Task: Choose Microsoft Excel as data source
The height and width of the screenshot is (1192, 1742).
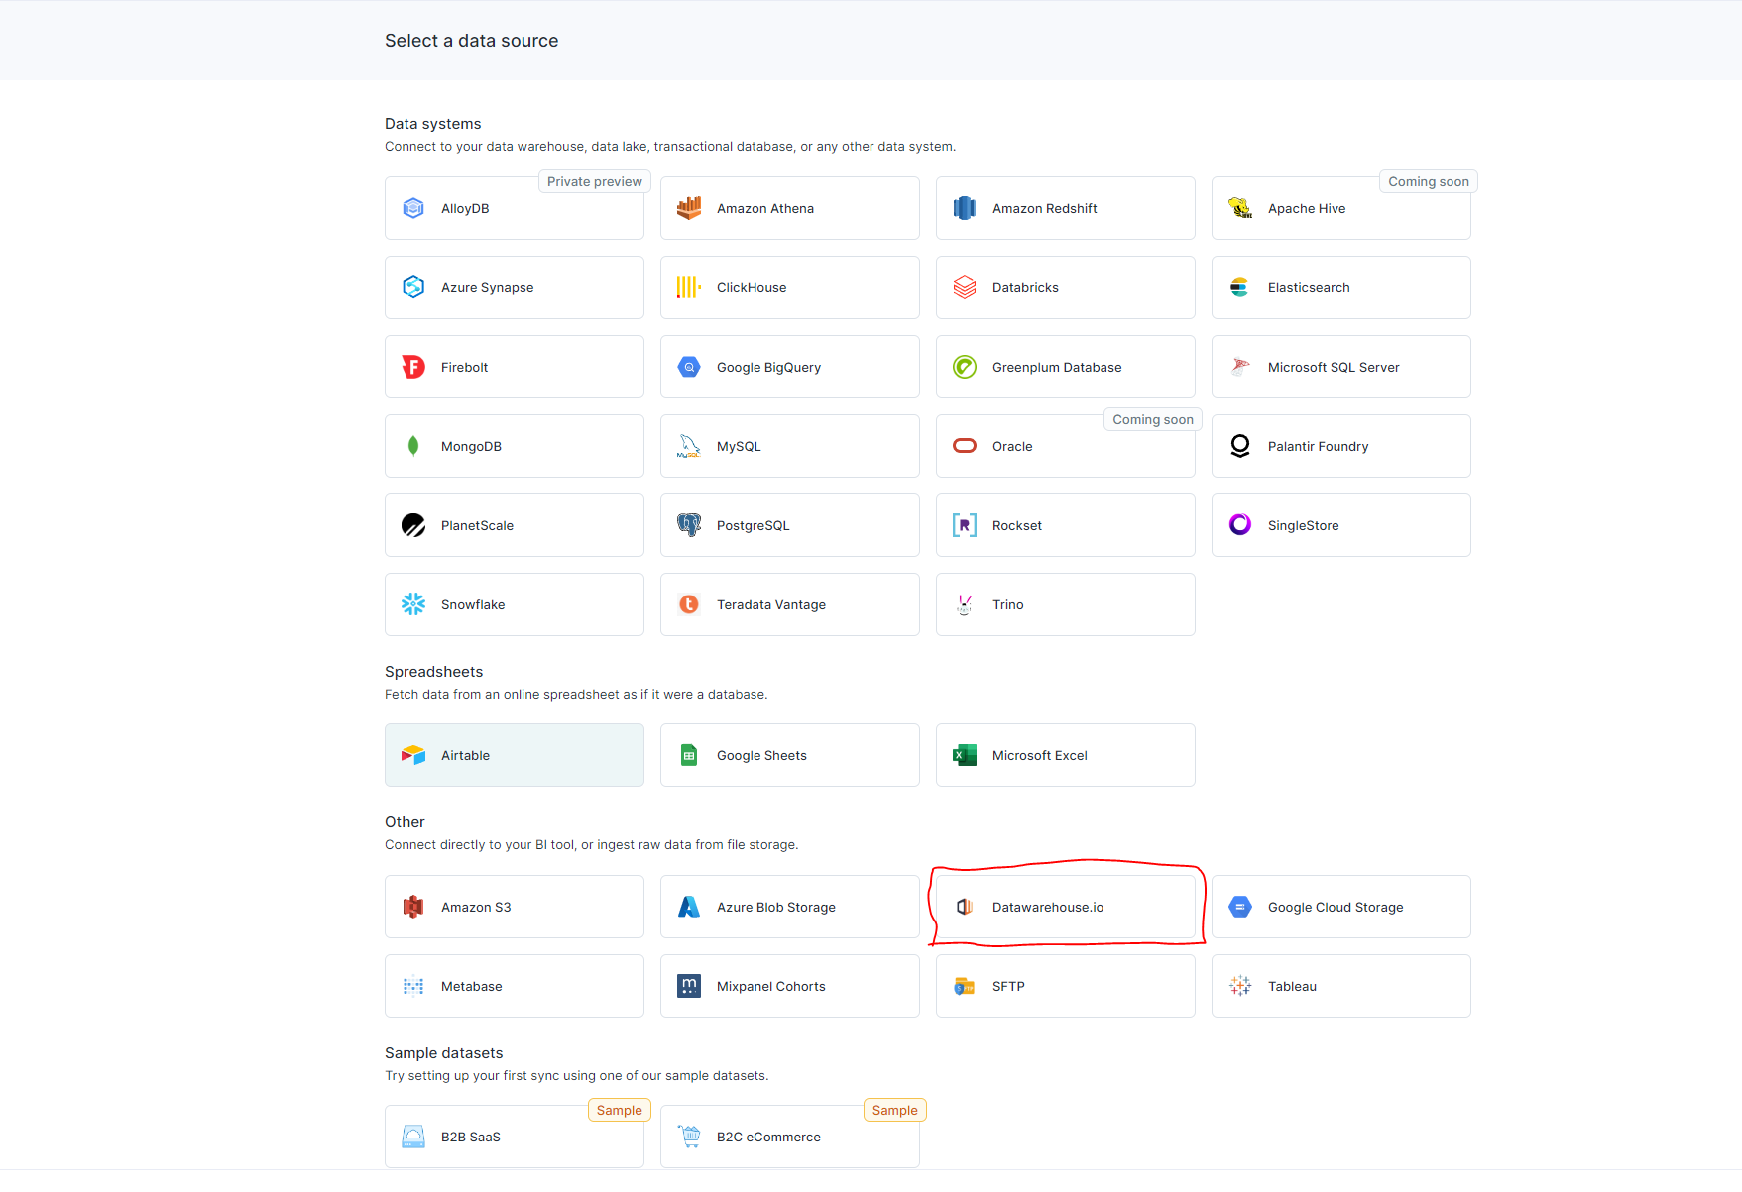Action: (1065, 755)
